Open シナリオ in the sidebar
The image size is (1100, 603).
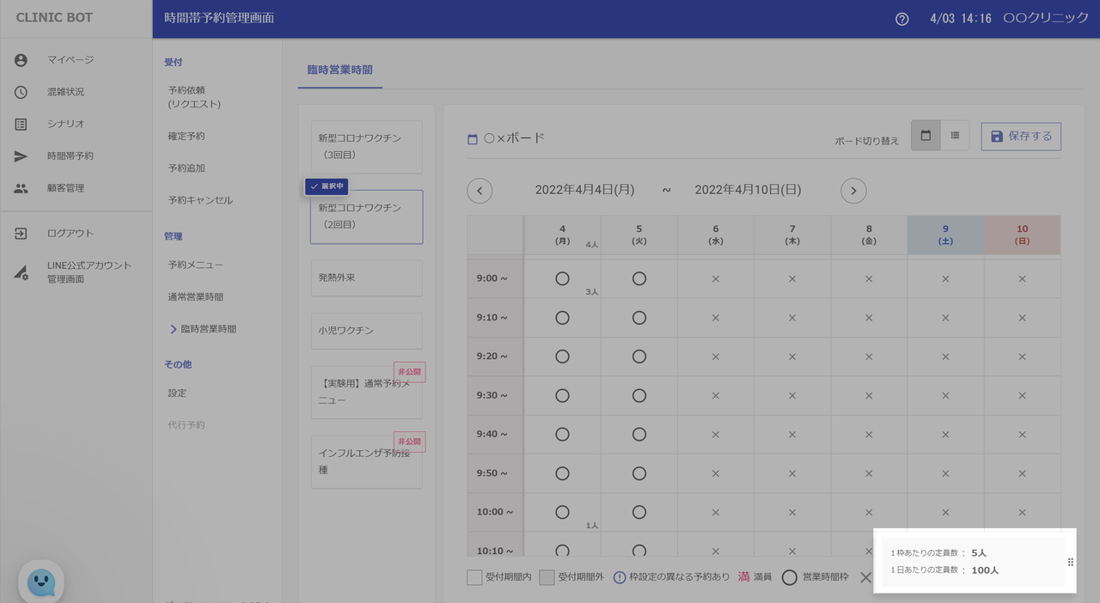point(65,124)
